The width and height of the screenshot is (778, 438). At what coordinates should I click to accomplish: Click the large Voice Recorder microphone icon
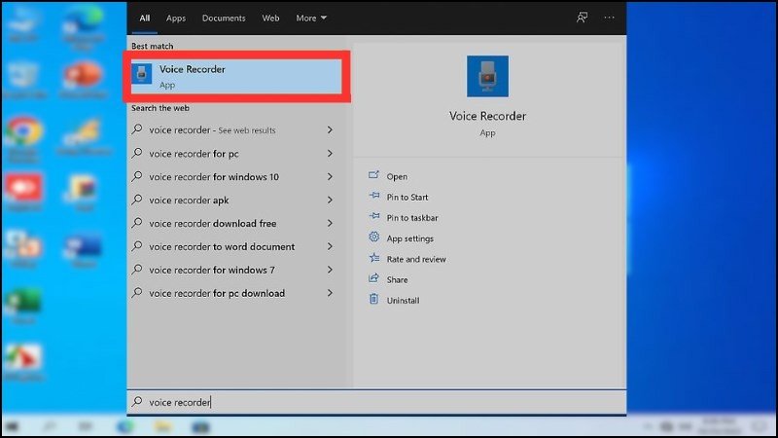487,77
